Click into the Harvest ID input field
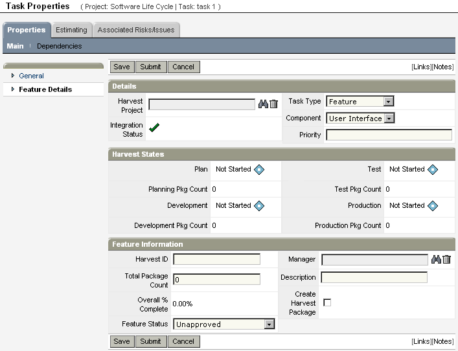Viewport: 458px width, 351px height. (x=216, y=260)
